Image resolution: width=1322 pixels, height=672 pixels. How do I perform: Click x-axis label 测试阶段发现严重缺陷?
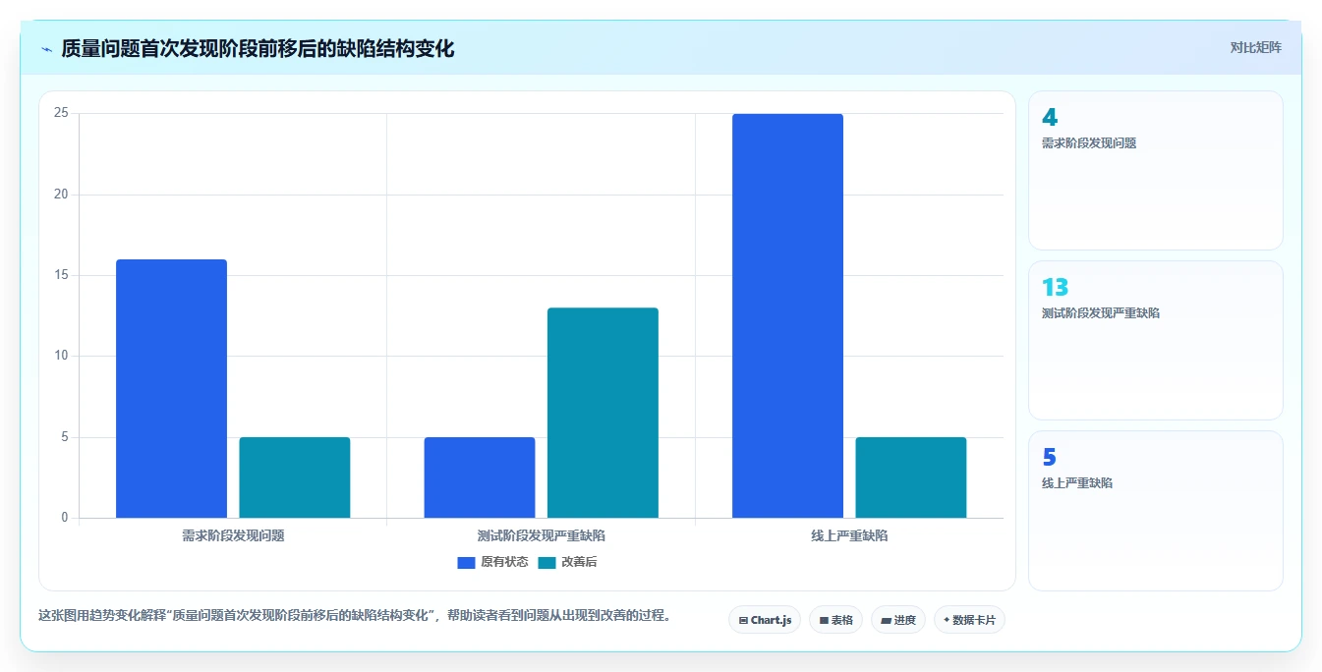[x=542, y=535]
